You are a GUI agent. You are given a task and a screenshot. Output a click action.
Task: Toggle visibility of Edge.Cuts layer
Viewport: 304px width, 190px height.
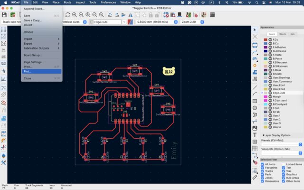coord(270,93)
